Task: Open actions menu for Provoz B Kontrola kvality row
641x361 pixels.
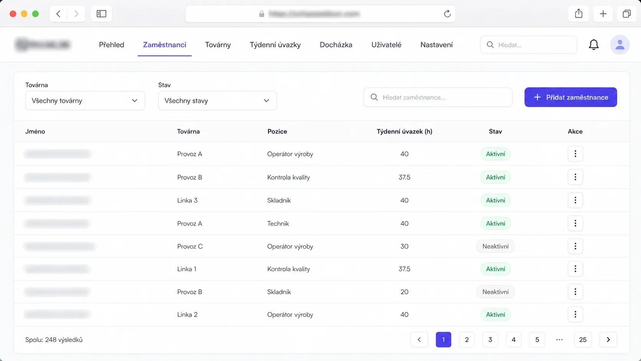Action: pos(575,177)
